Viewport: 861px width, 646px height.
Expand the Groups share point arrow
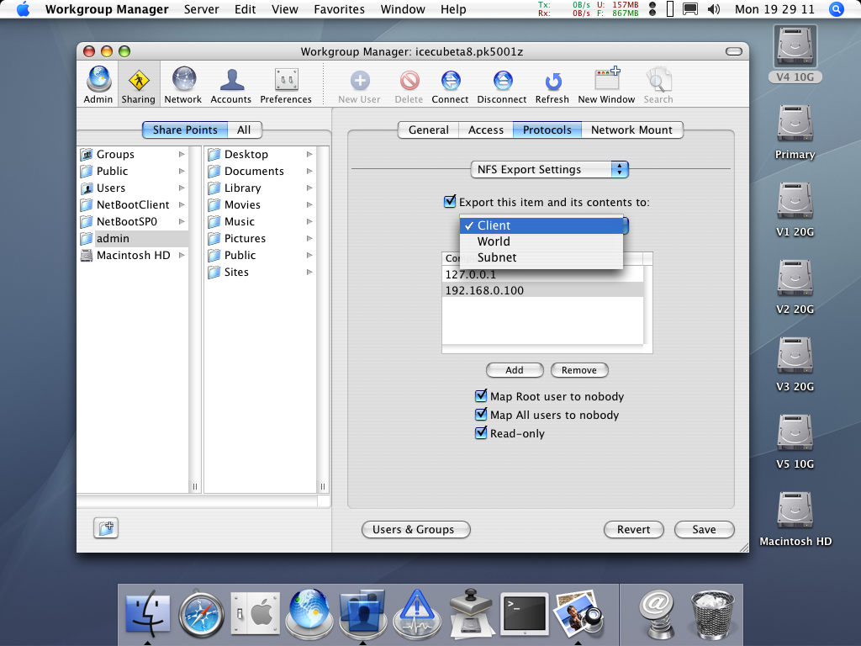coord(182,155)
